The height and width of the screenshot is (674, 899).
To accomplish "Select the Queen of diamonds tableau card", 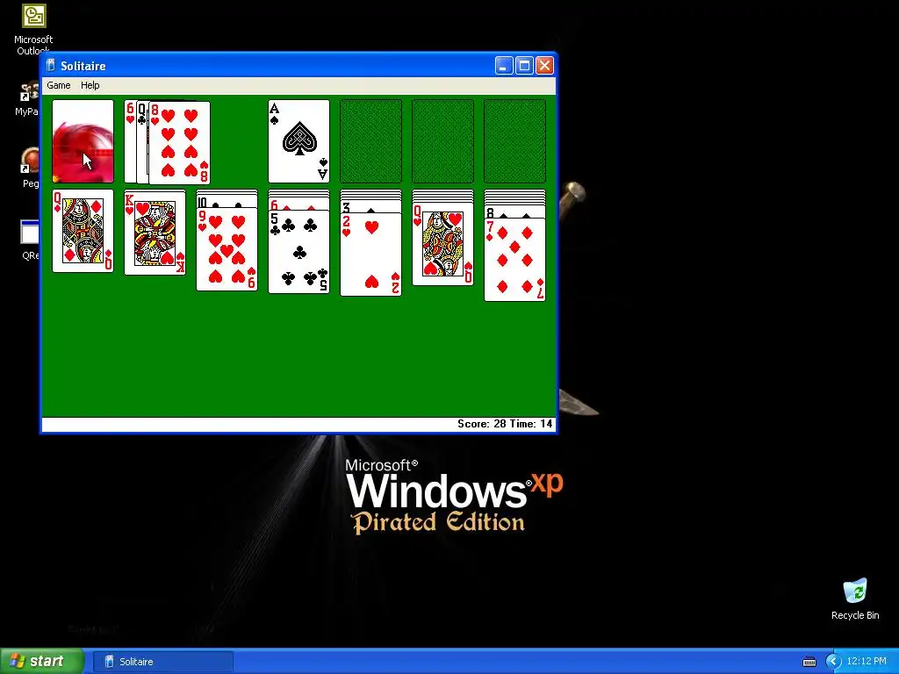I will click(x=83, y=231).
